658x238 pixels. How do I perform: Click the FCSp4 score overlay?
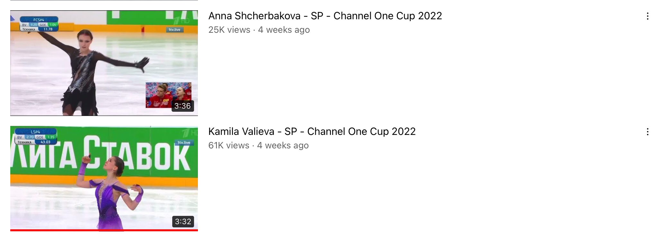coord(39,24)
